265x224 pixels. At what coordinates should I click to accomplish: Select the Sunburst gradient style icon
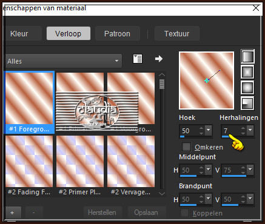click(247, 87)
